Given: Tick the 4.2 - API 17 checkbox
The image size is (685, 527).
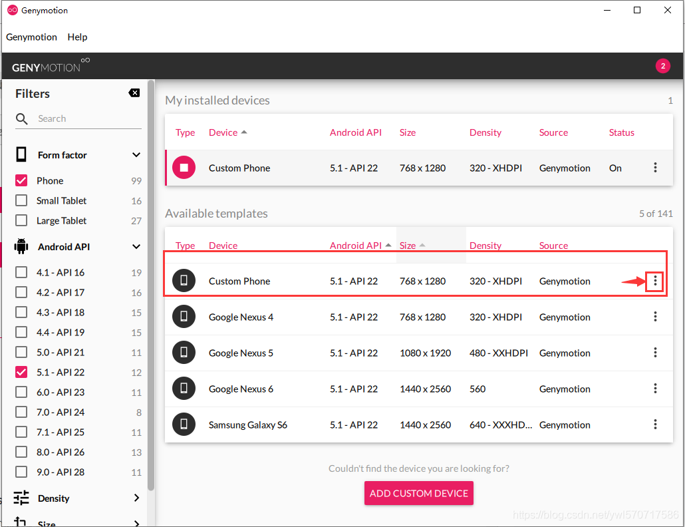Looking at the screenshot, I should click(x=21, y=292).
